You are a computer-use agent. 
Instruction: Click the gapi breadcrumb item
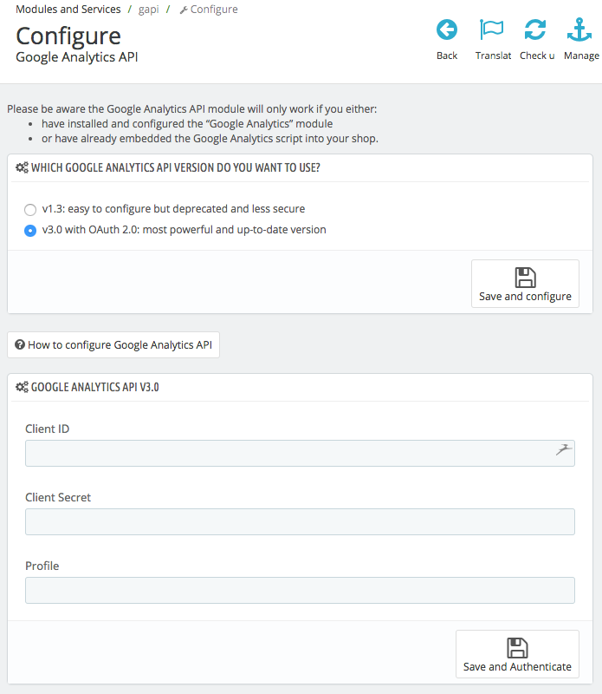tap(149, 10)
